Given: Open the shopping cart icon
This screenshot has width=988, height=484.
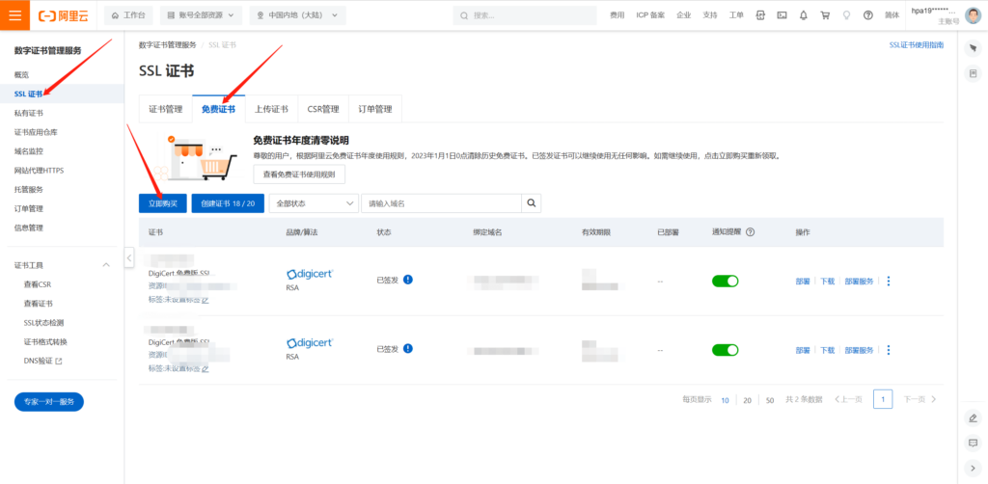Looking at the screenshot, I should 825,15.
